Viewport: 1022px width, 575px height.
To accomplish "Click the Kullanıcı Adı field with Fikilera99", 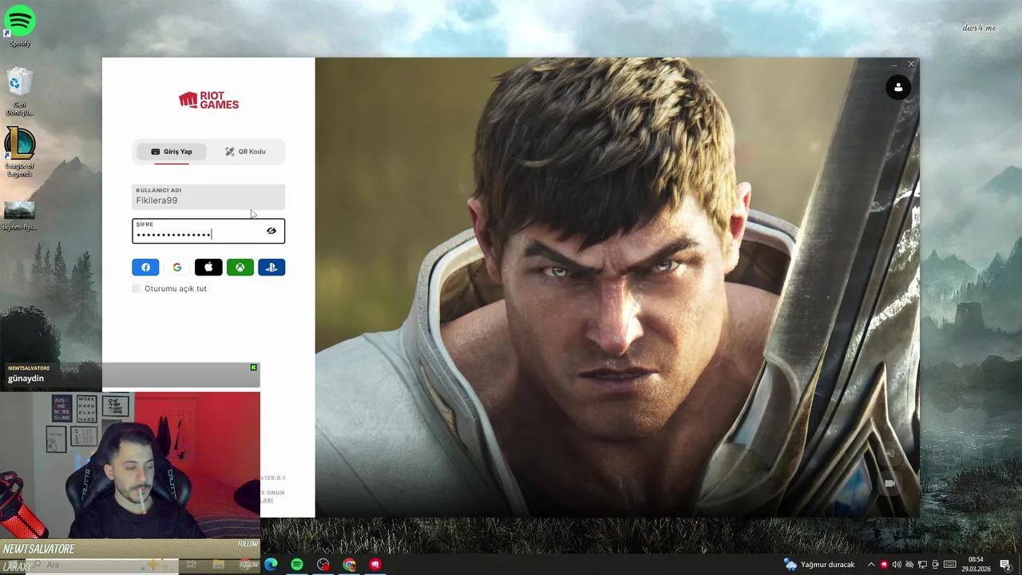I will coord(208,196).
